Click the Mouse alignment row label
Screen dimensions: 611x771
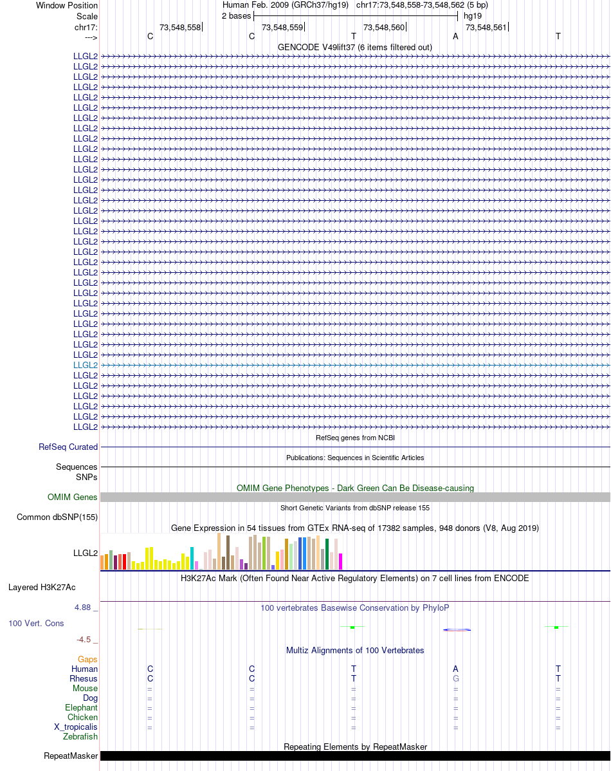(85, 689)
